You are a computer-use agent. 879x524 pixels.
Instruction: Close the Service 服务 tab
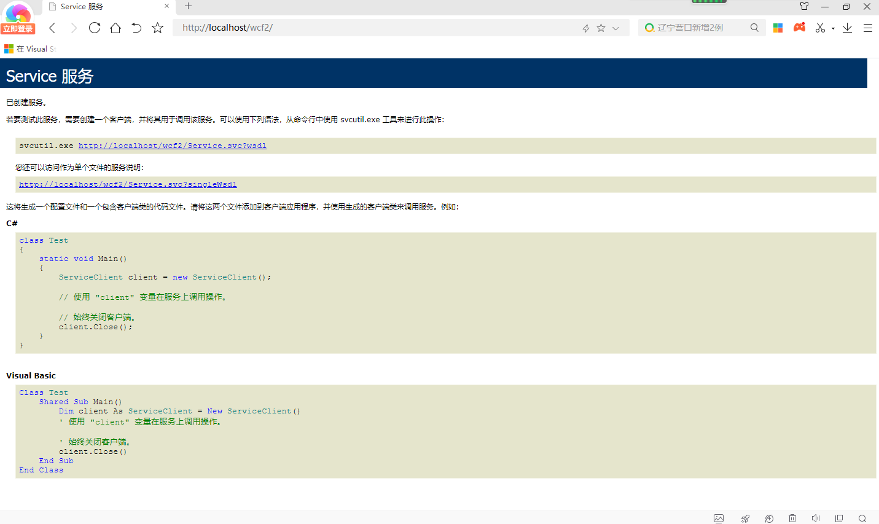click(x=166, y=6)
